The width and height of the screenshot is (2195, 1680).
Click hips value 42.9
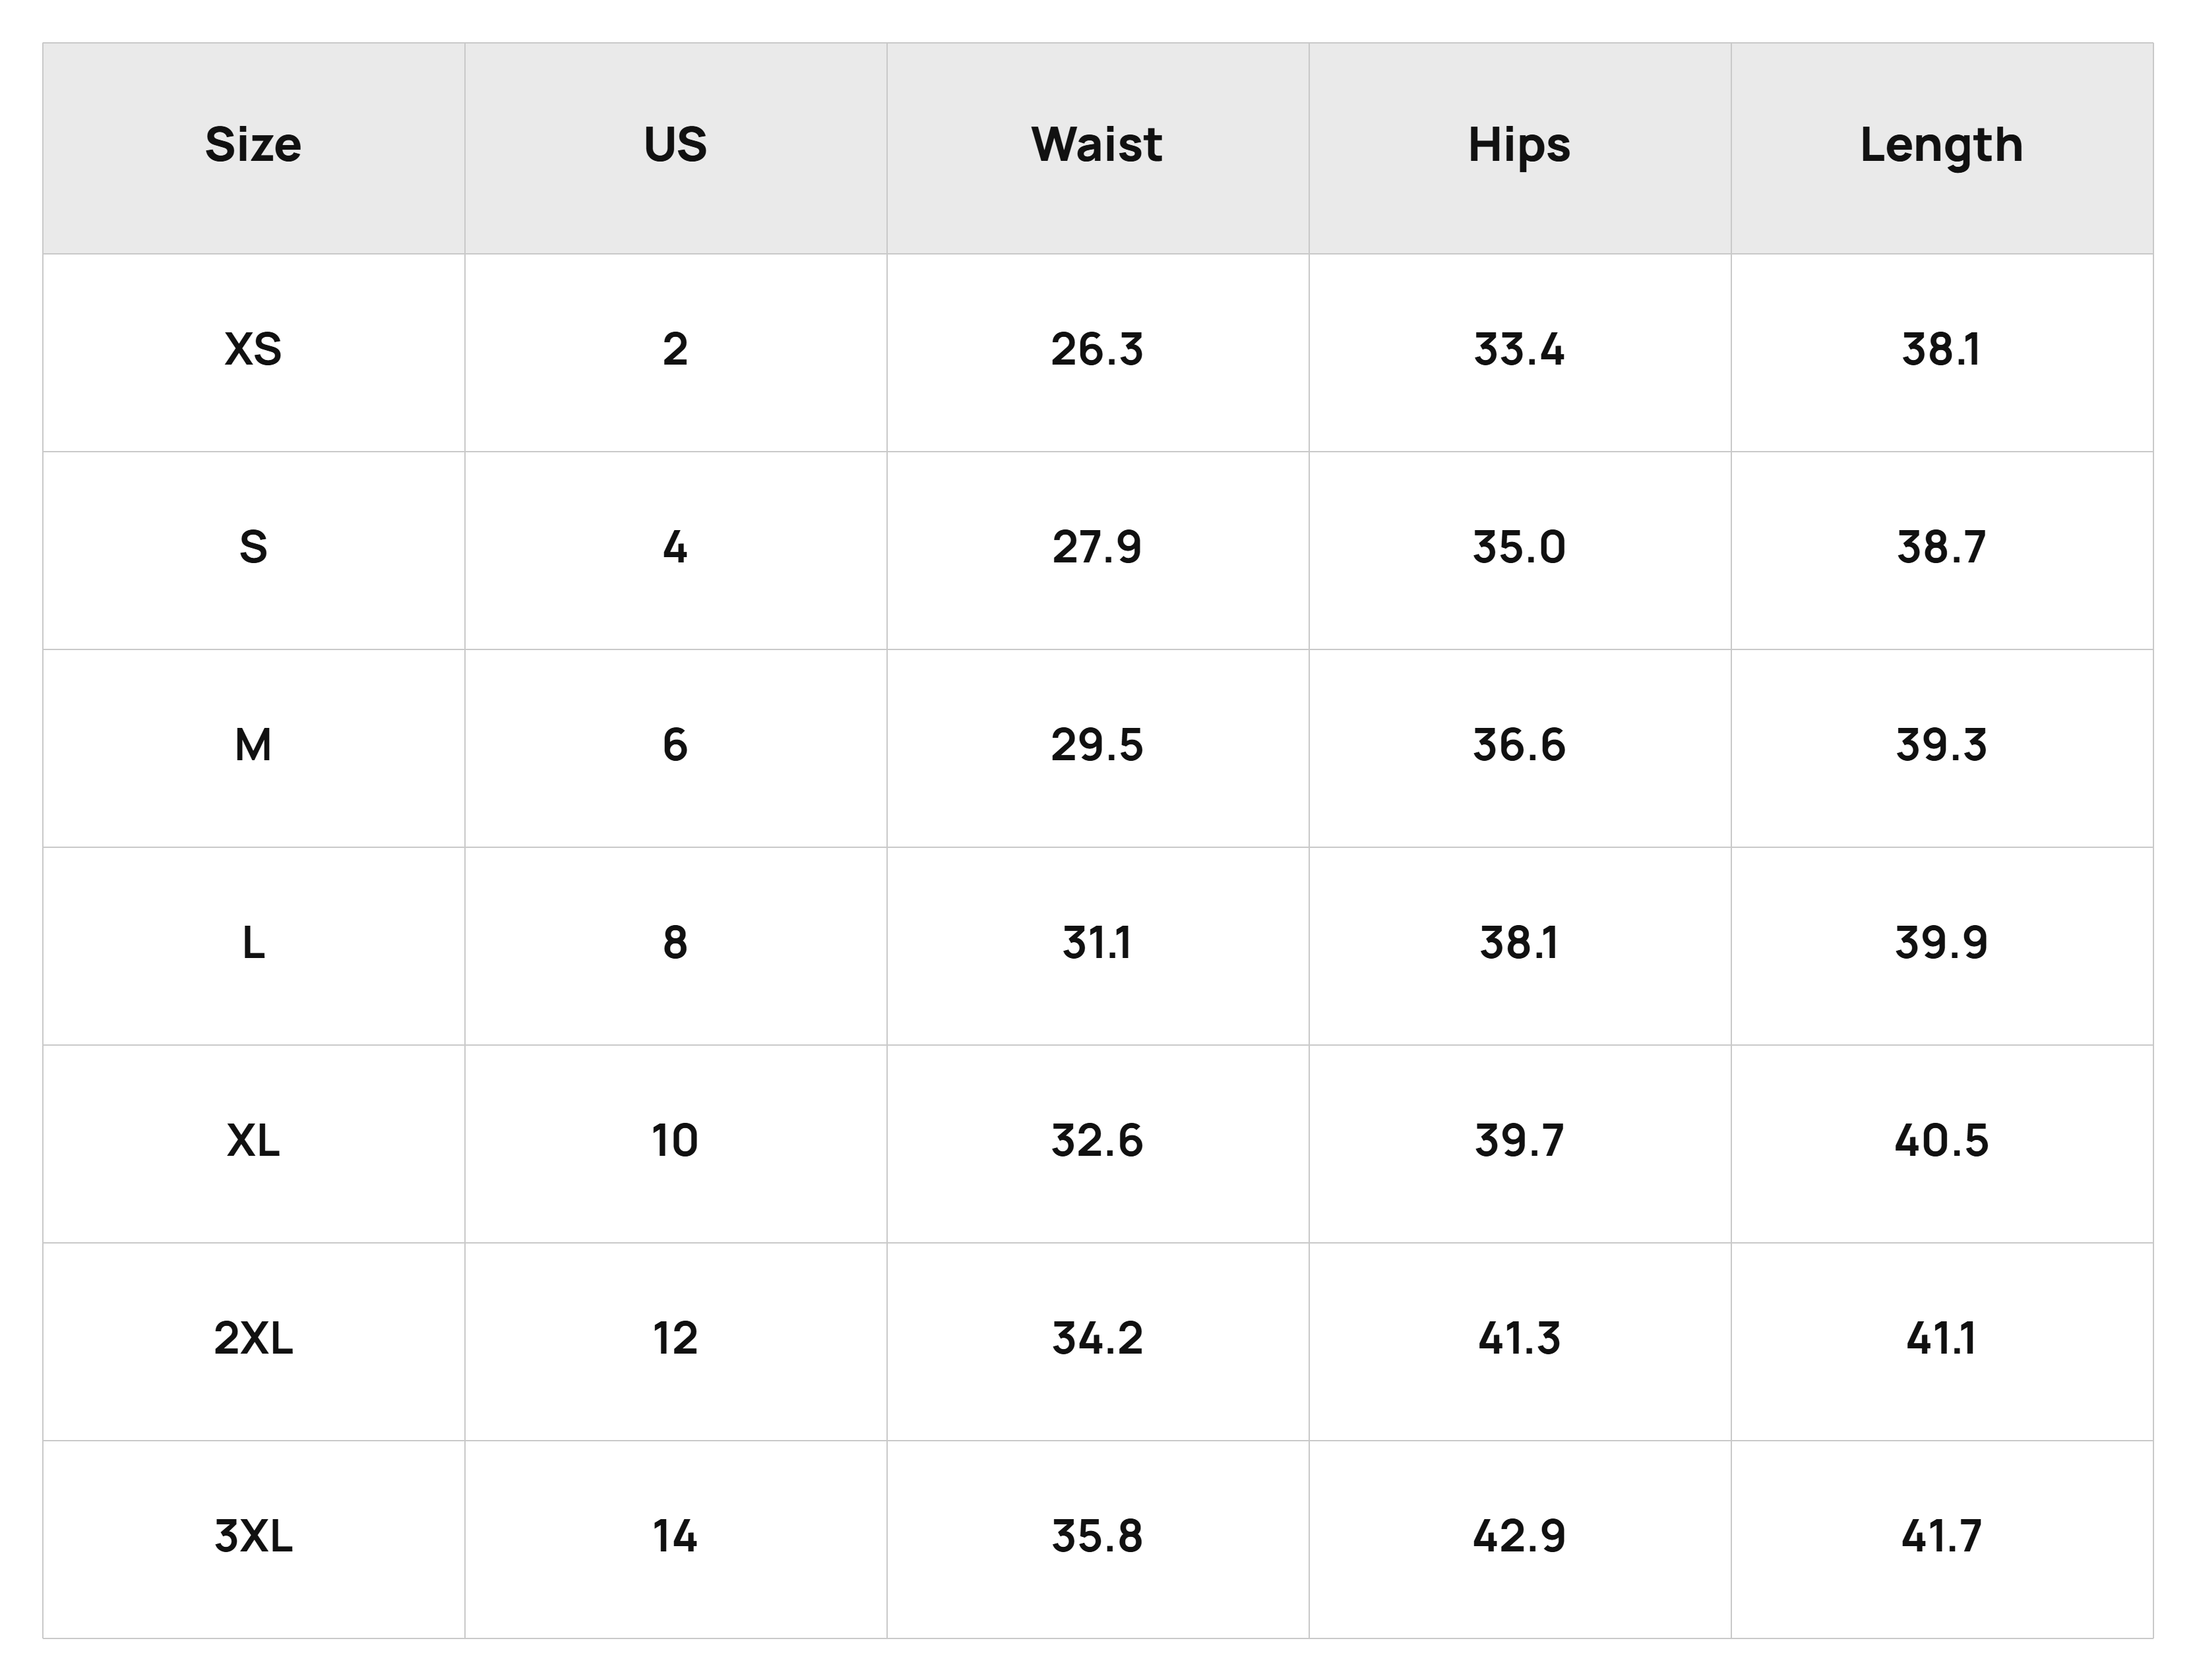click(1520, 1539)
